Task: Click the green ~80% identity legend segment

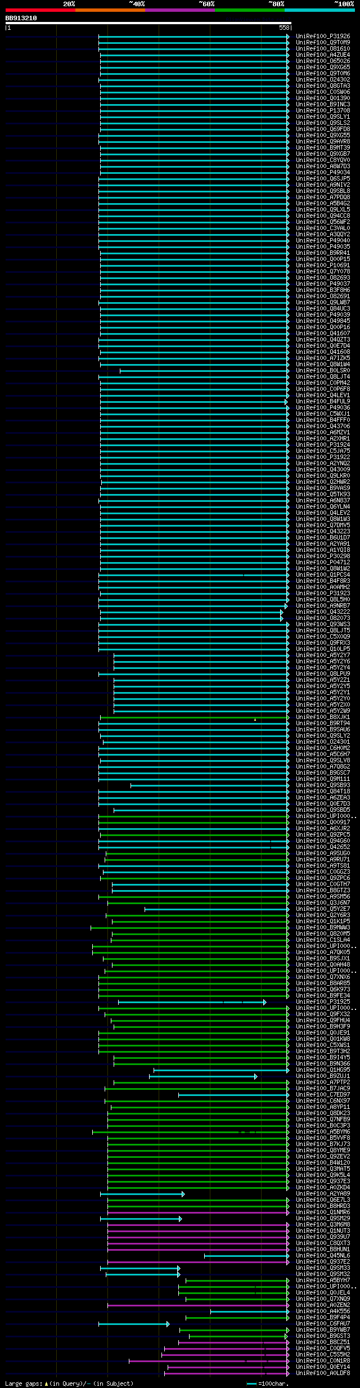Action: [x=249, y=10]
